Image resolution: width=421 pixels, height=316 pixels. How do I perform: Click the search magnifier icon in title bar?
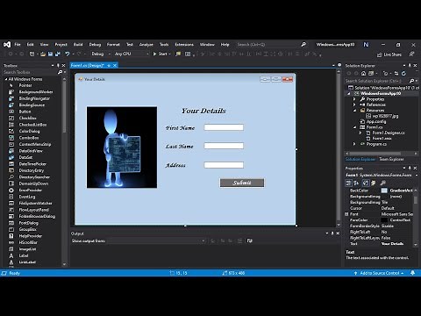click(x=303, y=45)
